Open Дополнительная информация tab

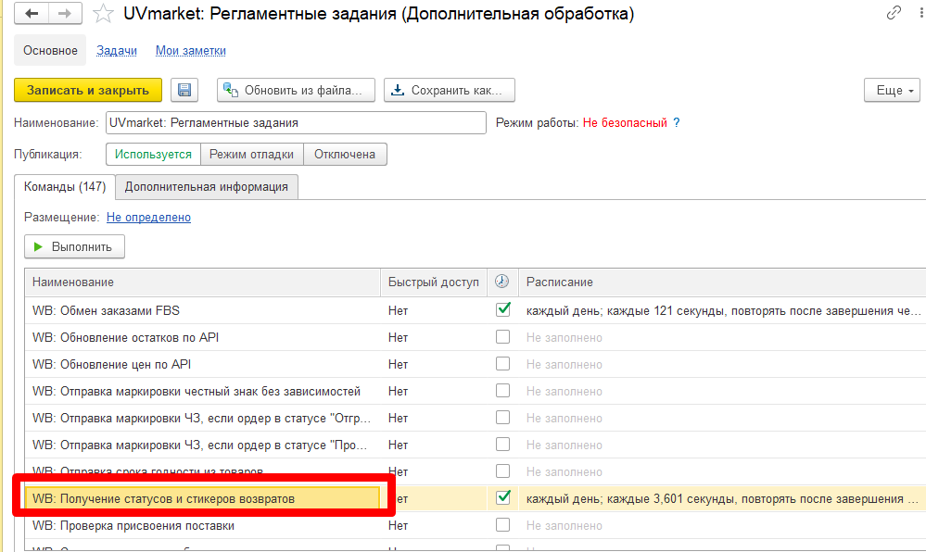point(206,186)
